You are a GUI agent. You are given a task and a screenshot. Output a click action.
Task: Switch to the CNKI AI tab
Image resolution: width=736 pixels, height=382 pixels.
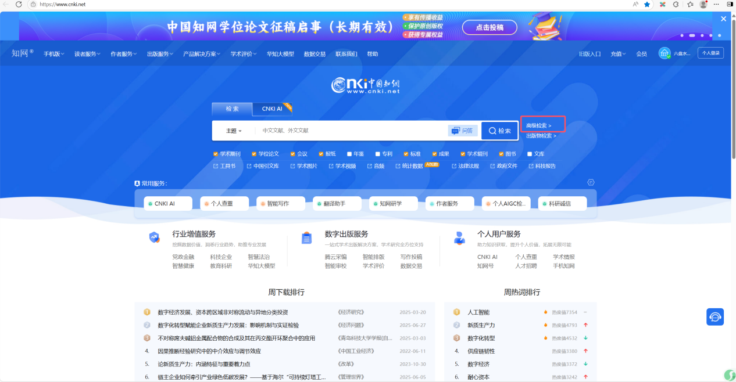(x=271, y=109)
